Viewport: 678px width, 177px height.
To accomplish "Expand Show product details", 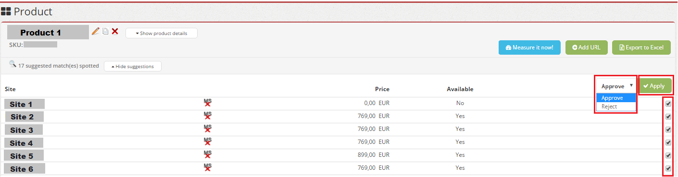I will (x=162, y=33).
